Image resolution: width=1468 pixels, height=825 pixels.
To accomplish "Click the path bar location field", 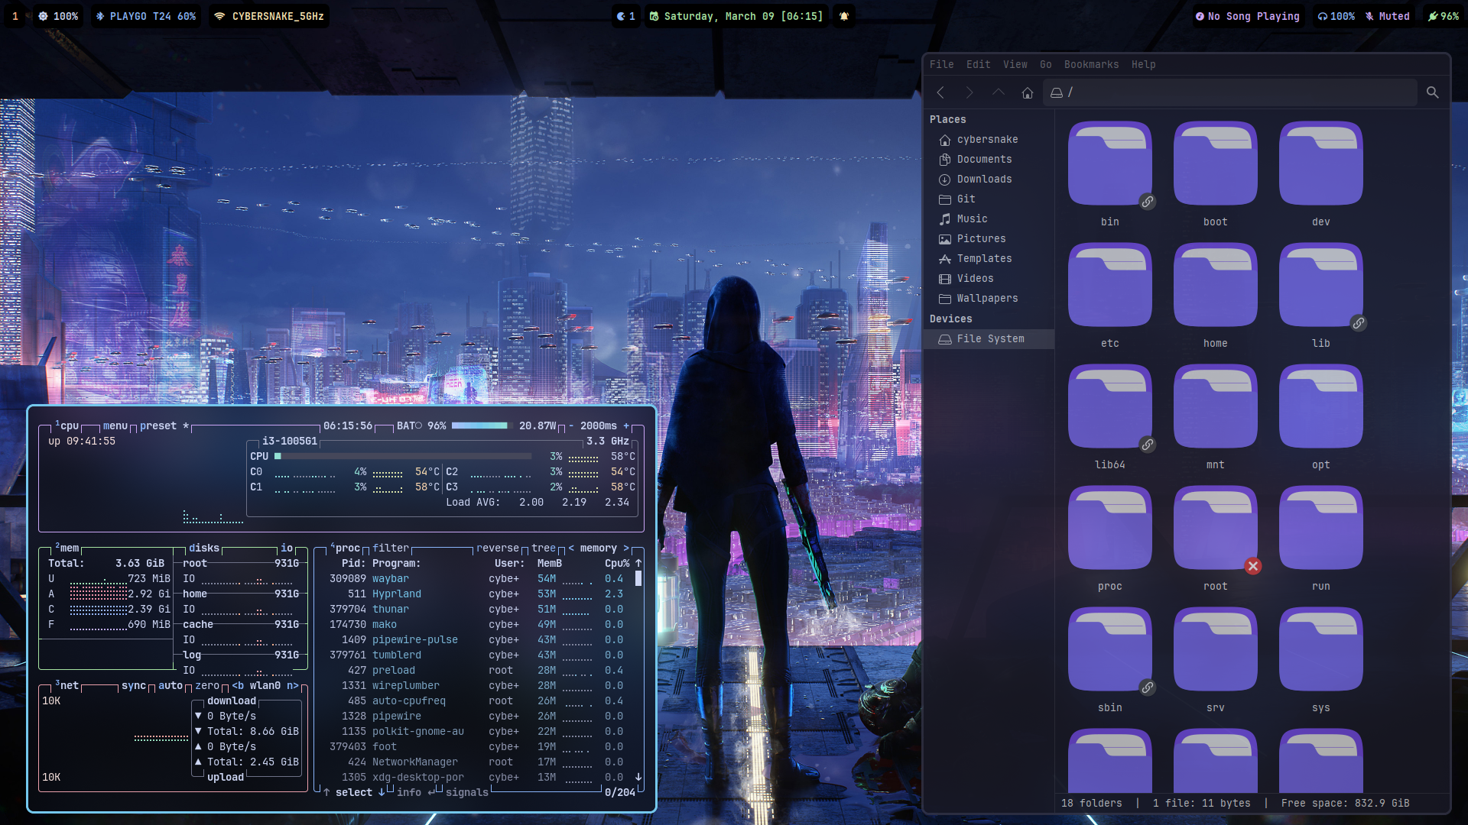I will (x=1230, y=92).
